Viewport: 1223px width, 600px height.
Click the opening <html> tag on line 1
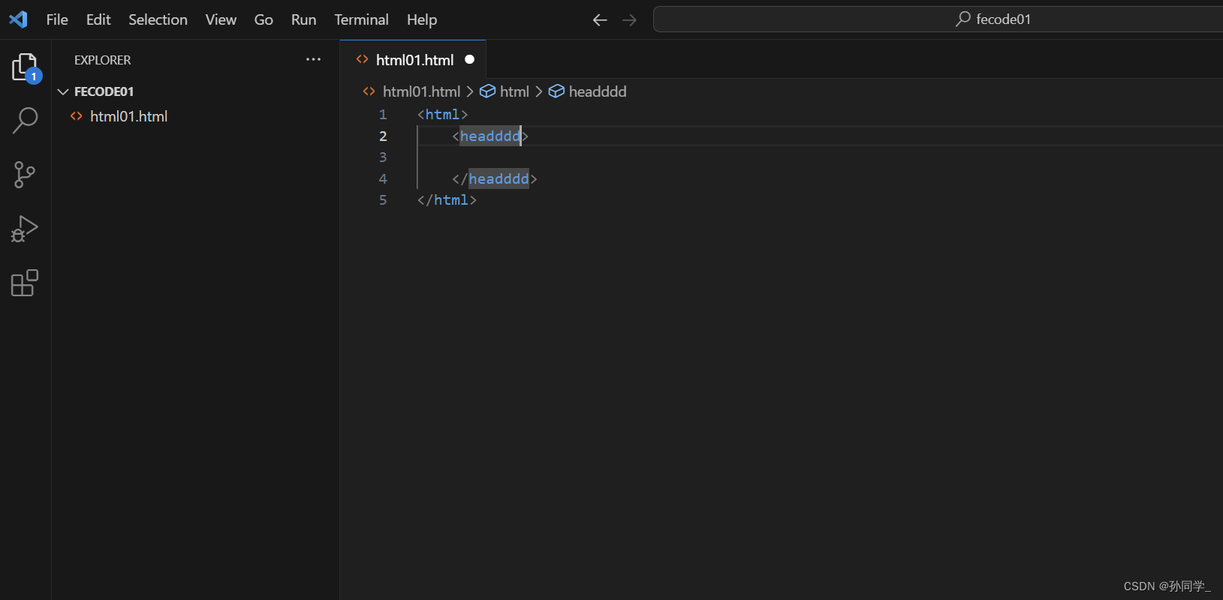pos(443,115)
